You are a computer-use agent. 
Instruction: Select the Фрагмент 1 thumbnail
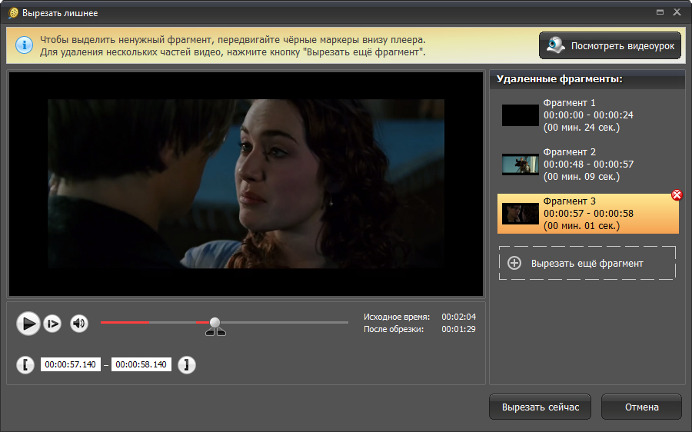tap(521, 115)
